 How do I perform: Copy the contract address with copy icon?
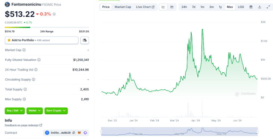(x=74, y=133)
